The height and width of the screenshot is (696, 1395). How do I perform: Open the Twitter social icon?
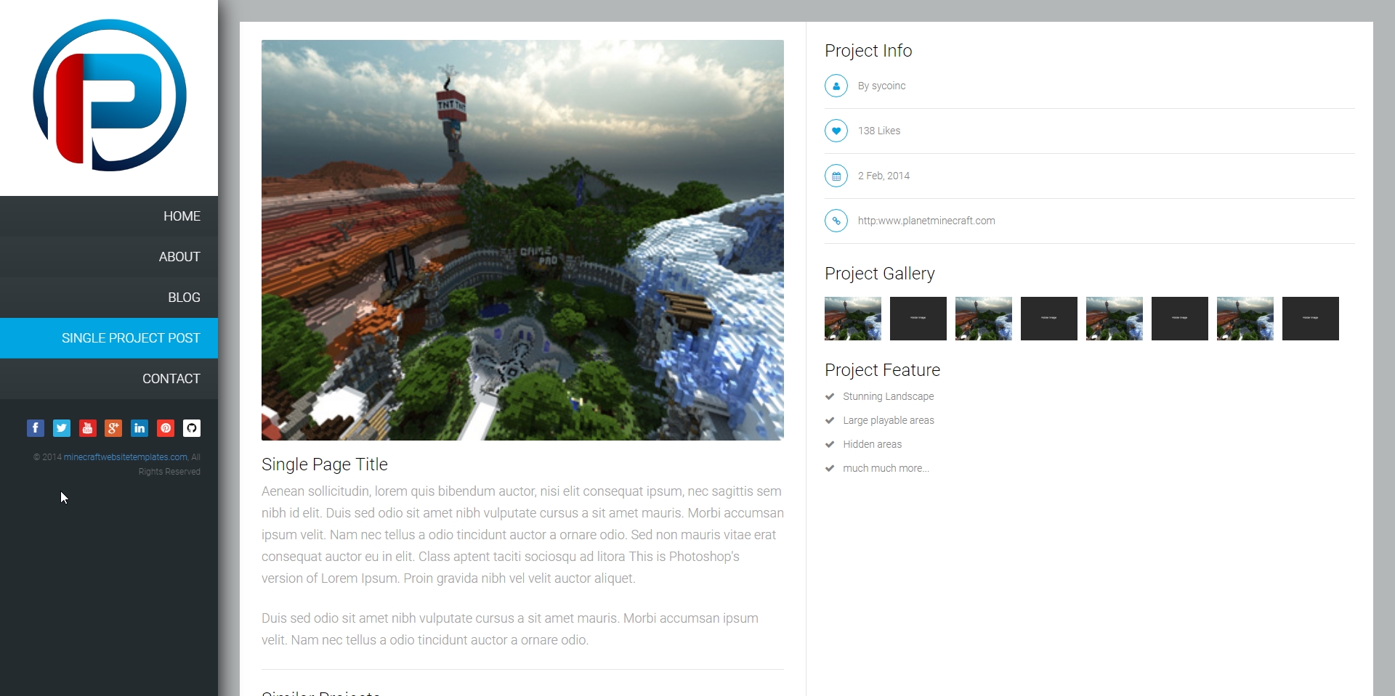click(x=62, y=428)
